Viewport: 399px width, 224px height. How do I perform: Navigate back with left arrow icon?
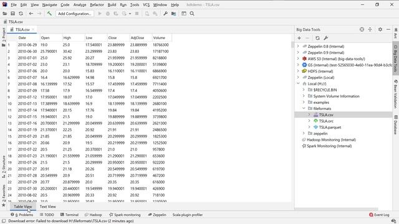pyautogui.click(x=31, y=14)
